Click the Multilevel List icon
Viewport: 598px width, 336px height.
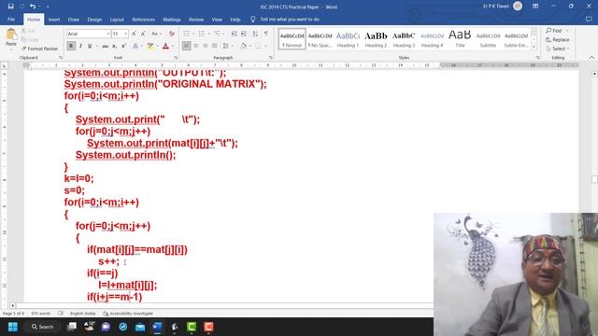(x=217, y=34)
